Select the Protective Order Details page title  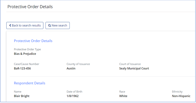click(x=30, y=7)
